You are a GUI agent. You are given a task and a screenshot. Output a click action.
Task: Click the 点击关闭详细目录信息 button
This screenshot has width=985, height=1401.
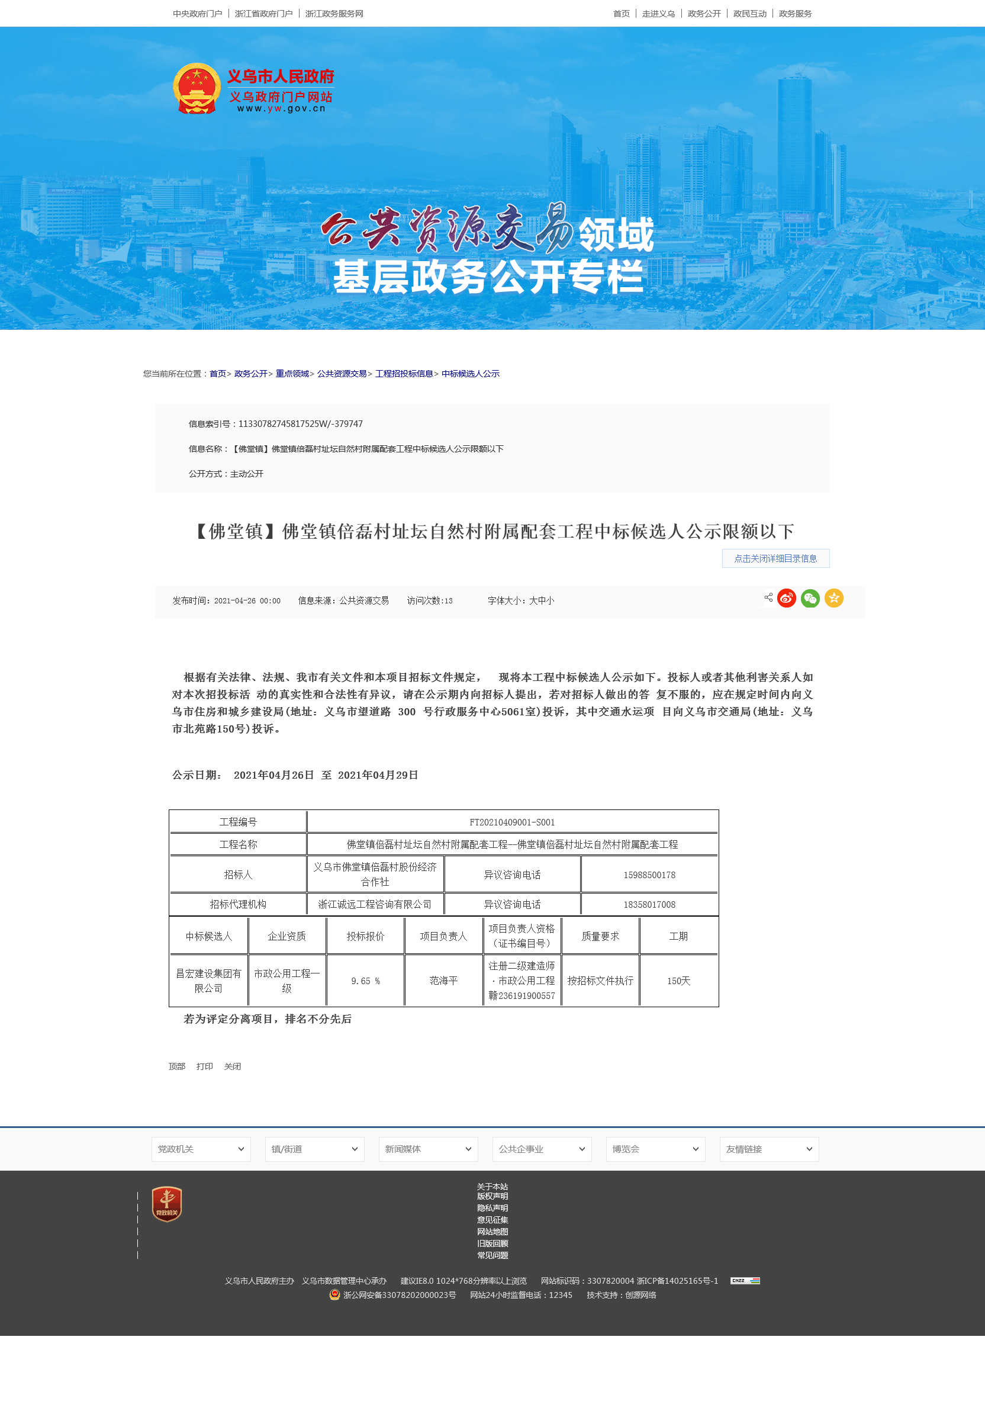[775, 558]
